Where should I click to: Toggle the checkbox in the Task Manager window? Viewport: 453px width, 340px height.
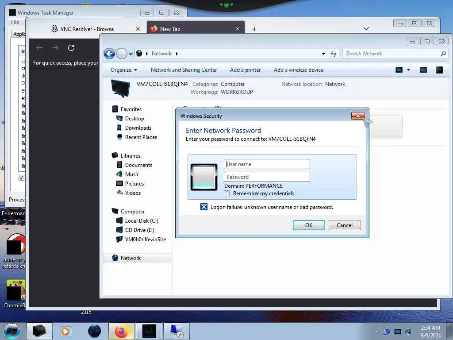21,178
